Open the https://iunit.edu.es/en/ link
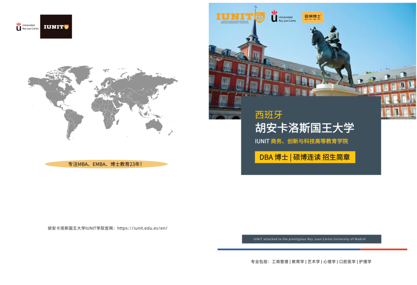 [142, 228]
